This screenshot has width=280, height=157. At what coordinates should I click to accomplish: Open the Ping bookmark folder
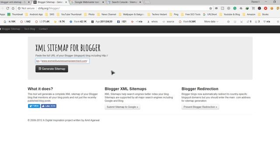coord(174,14)
